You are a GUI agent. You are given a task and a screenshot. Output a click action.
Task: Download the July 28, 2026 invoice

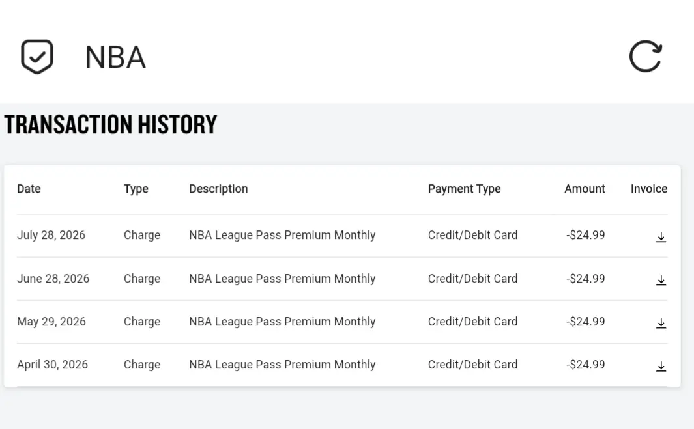[x=661, y=237]
